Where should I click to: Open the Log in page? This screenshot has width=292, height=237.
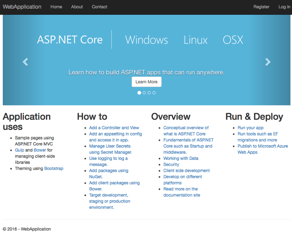coord(284,7)
